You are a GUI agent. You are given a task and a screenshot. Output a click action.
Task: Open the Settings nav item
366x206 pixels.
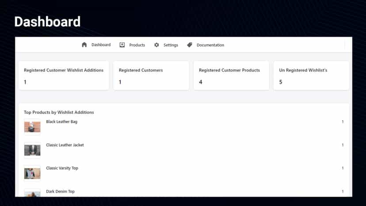point(171,45)
